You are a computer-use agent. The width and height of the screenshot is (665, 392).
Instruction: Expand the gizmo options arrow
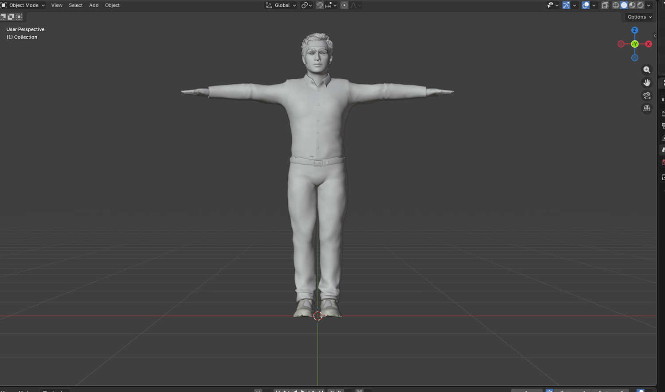click(575, 5)
